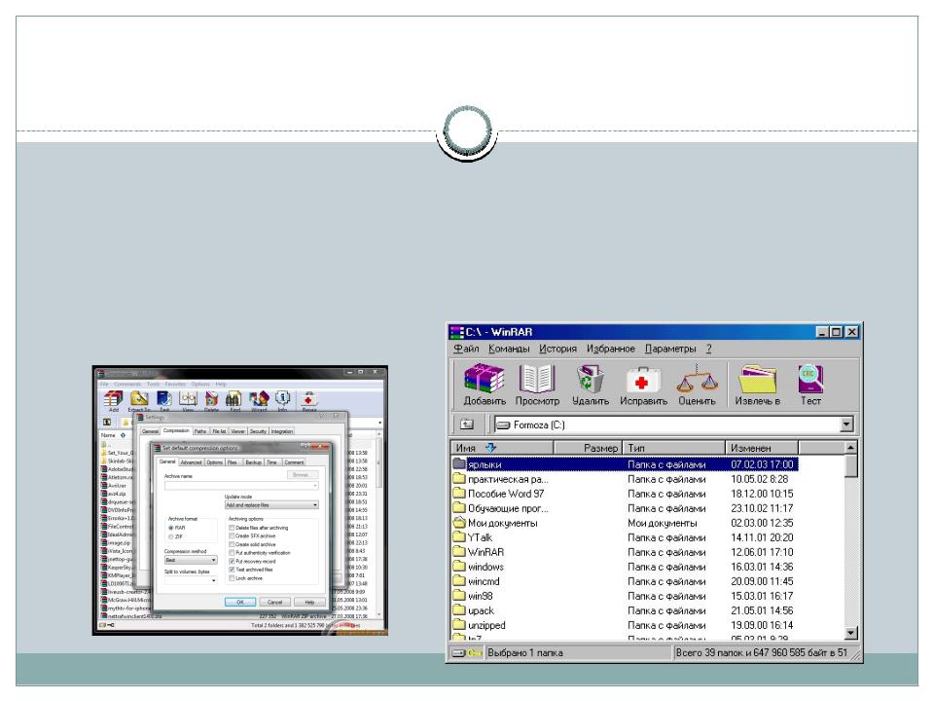The height and width of the screenshot is (701, 934).
Task: Click the Удалить (Delete) recycle bin icon
Action: pyautogui.click(x=590, y=379)
